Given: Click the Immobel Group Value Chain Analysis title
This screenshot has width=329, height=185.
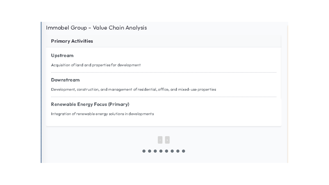Looking at the screenshot, I should click(x=96, y=28).
